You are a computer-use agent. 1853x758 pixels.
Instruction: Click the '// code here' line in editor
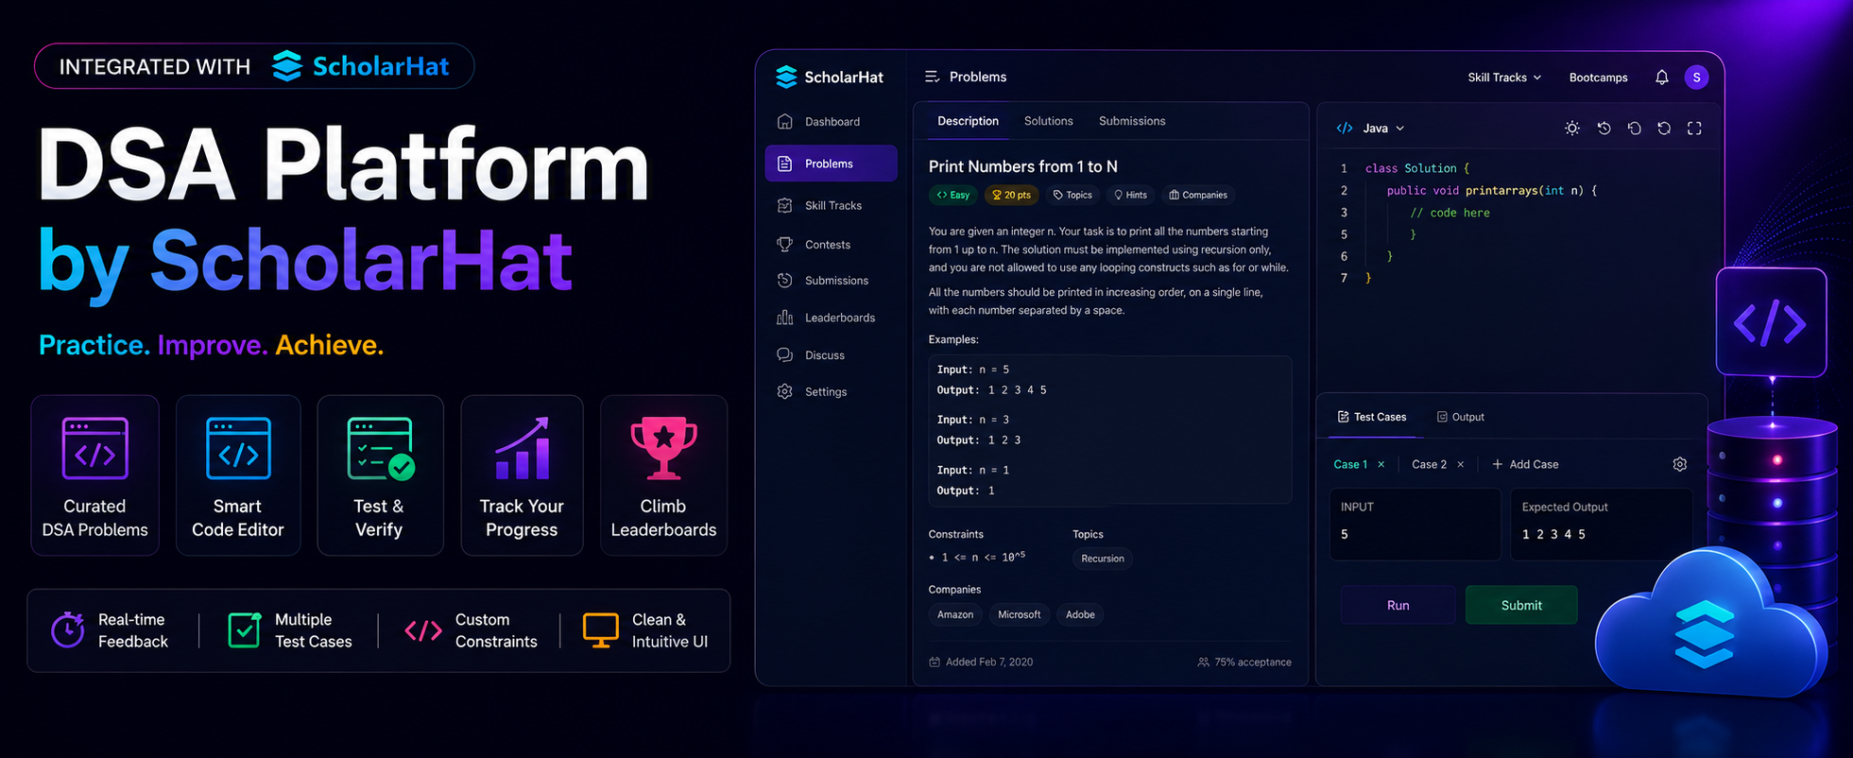[1450, 213]
